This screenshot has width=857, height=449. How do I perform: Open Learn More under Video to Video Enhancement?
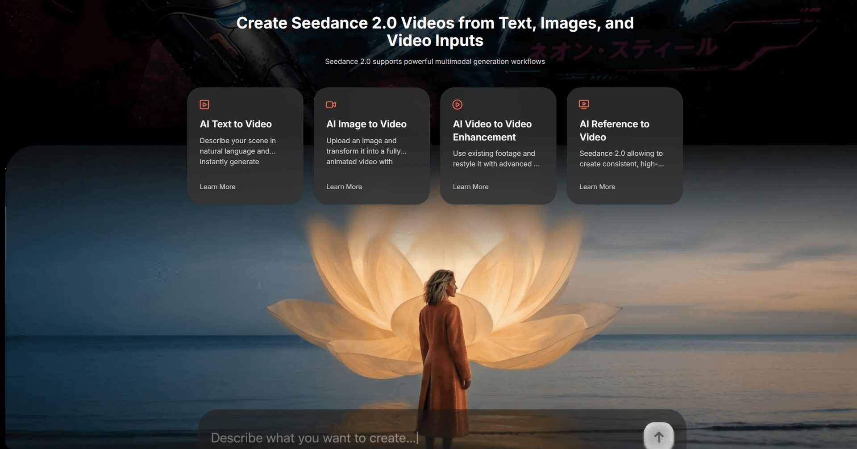(471, 187)
